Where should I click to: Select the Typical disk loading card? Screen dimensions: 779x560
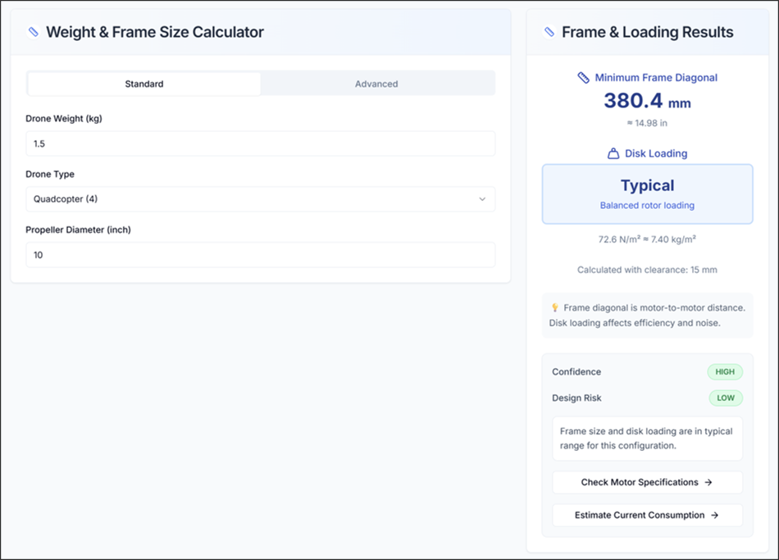(x=647, y=194)
